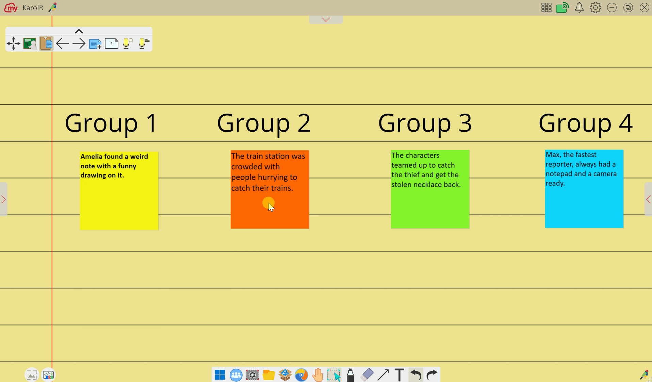Expand the top panel using down chevron

[325, 19]
